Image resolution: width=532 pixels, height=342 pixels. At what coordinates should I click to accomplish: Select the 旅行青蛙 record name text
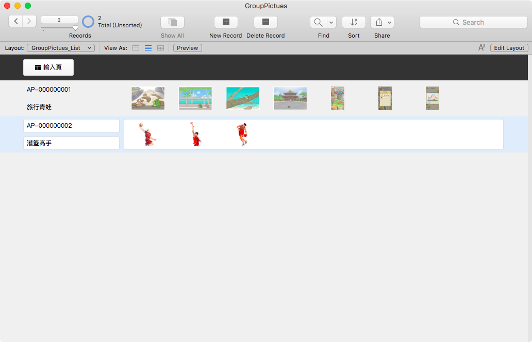pyautogui.click(x=39, y=107)
